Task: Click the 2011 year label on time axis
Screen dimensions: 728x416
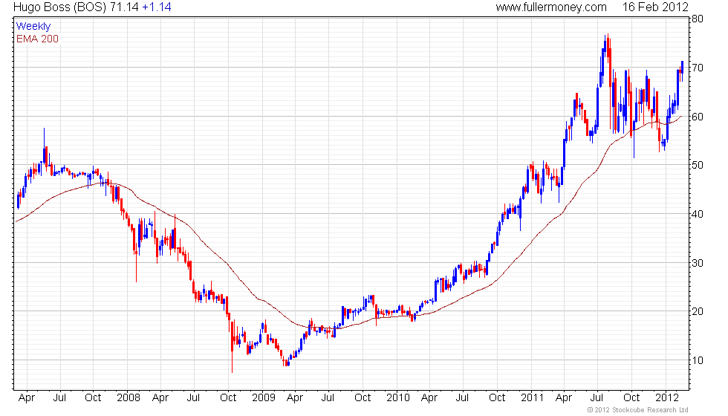Action: click(532, 398)
